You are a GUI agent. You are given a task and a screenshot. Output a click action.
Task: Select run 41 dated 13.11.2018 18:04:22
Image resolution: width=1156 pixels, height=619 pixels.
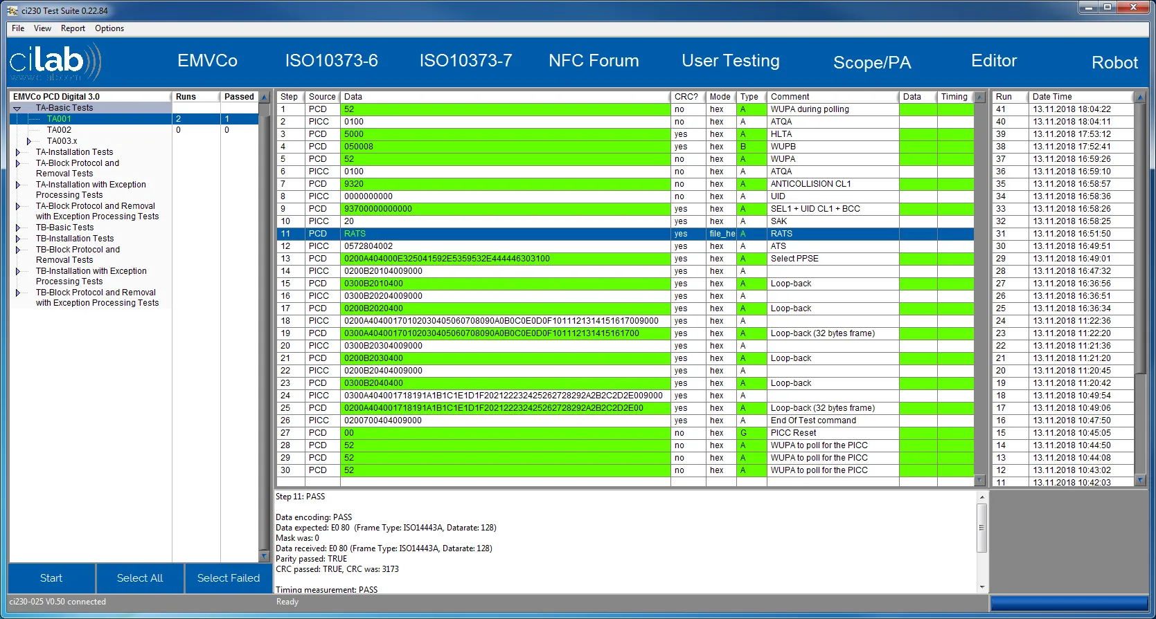[1063, 109]
